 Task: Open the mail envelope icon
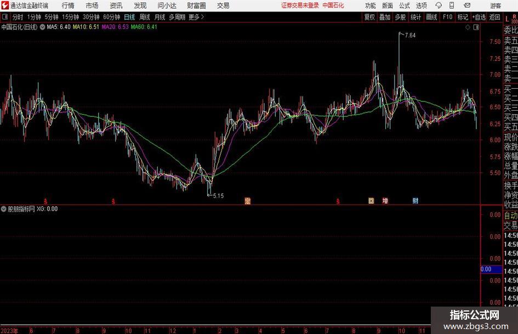click(467, 5)
